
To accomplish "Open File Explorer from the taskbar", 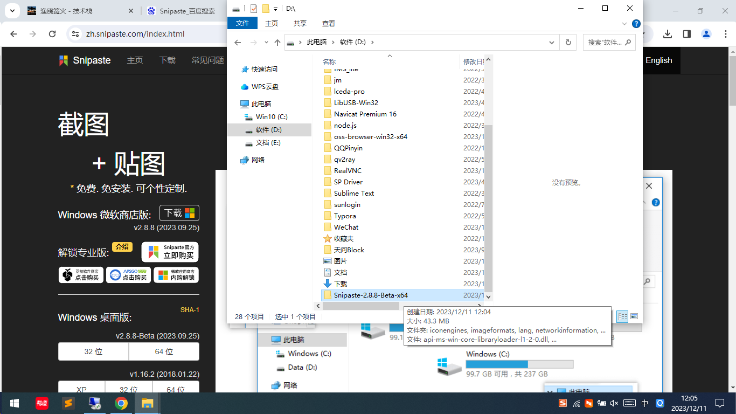I will point(147,403).
